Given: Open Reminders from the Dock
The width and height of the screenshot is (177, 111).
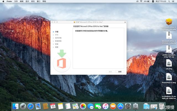Looking at the screenshot, I should point(68,106).
